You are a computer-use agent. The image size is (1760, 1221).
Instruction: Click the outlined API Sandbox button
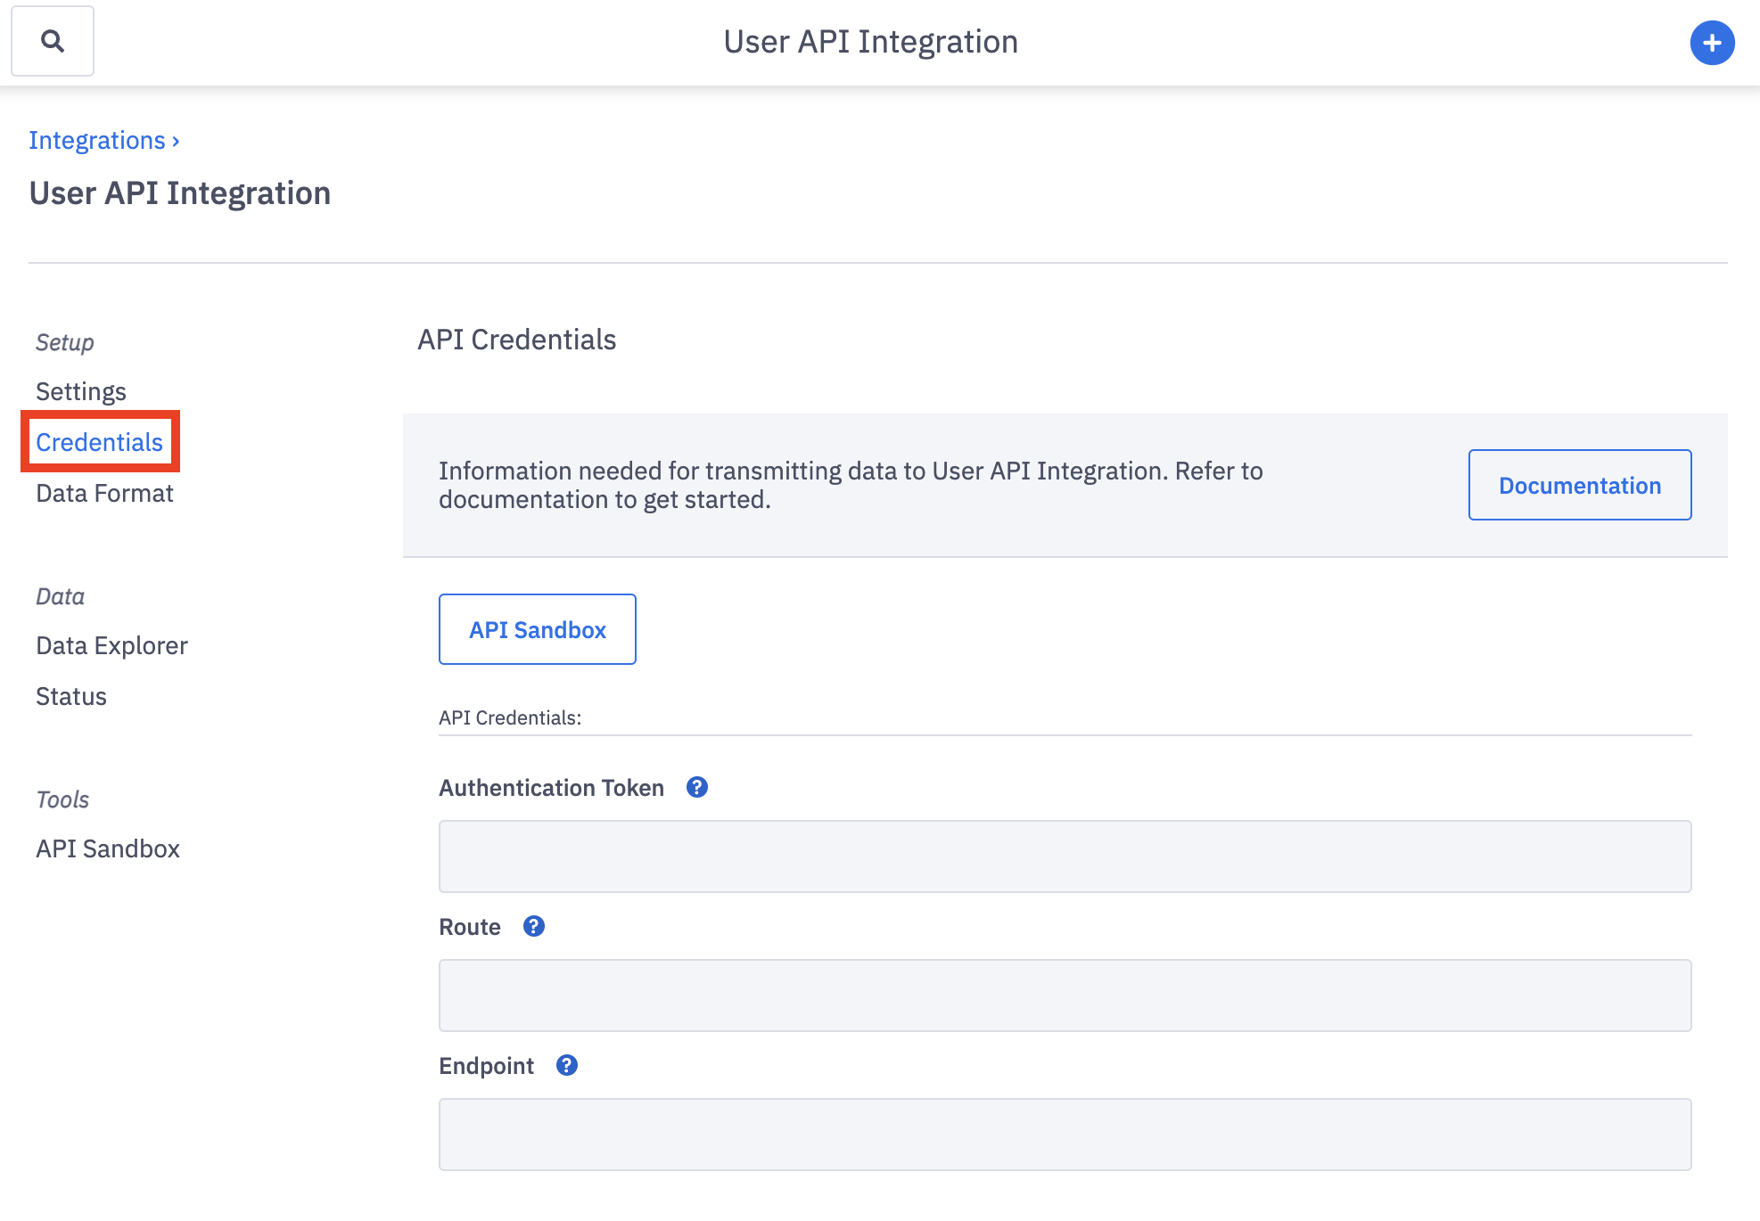[537, 629]
